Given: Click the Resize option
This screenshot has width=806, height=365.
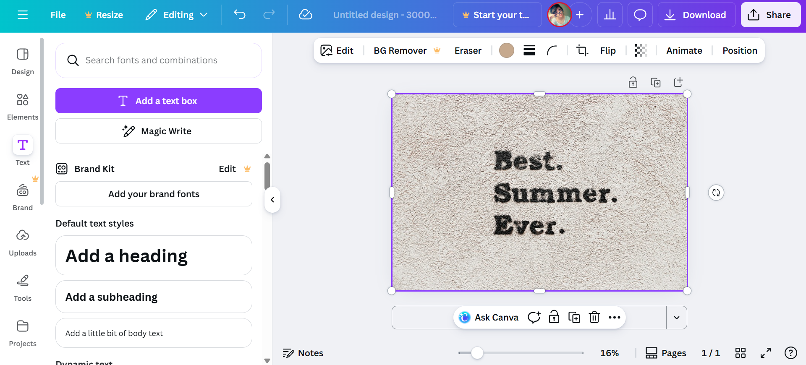Looking at the screenshot, I should 104,15.
